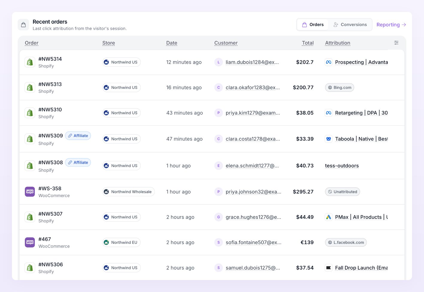Open the tess-outdoors affiliate link
Image resolution: width=424 pixels, height=292 pixels.
[342, 166]
